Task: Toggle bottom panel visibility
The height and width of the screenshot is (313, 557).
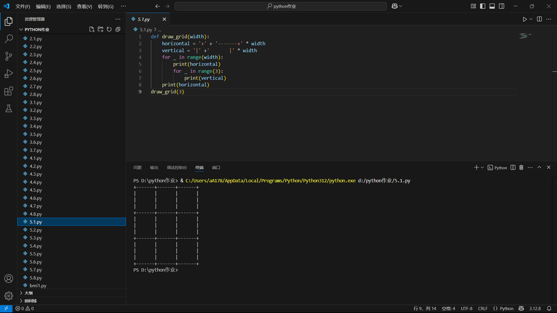Action: [x=492, y=6]
